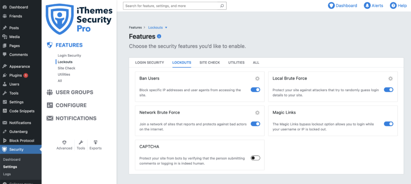Click the Features shield icon in sidebar
The width and height of the screenshot is (411, 184).
(x=49, y=45)
